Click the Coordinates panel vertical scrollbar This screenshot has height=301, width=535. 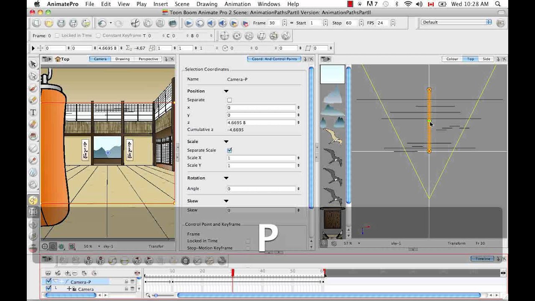pyautogui.click(x=311, y=138)
